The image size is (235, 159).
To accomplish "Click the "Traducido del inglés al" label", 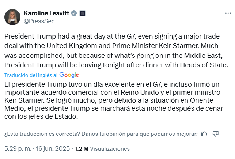I will (x=31, y=75).
